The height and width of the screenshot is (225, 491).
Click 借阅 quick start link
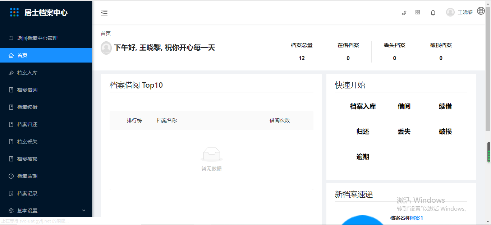404,106
